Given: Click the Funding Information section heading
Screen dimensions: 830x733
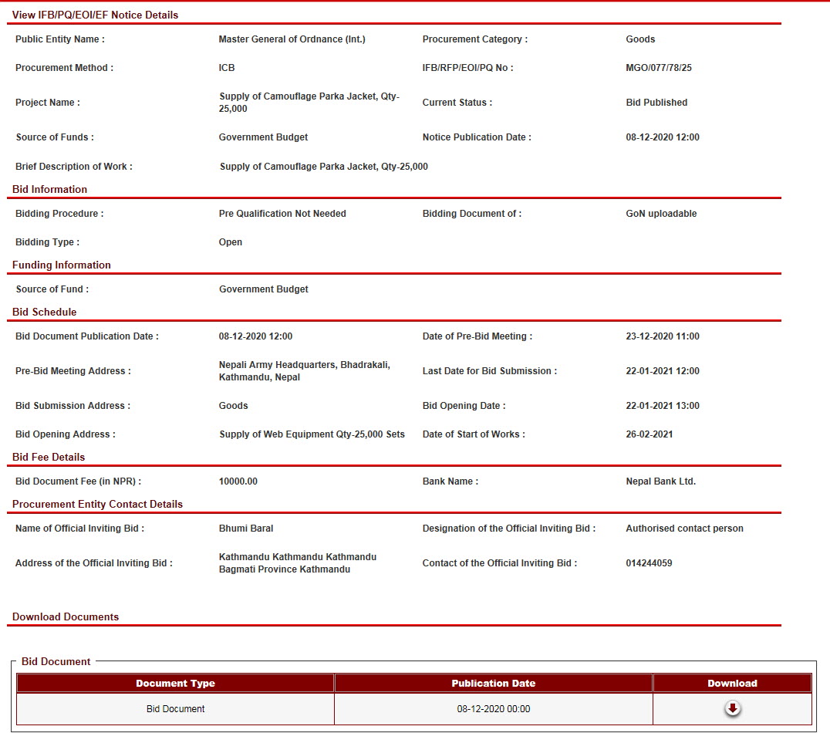Looking at the screenshot, I should (x=61, y=265).
